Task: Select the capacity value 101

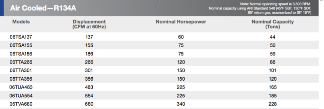Action: pos(273,70)
